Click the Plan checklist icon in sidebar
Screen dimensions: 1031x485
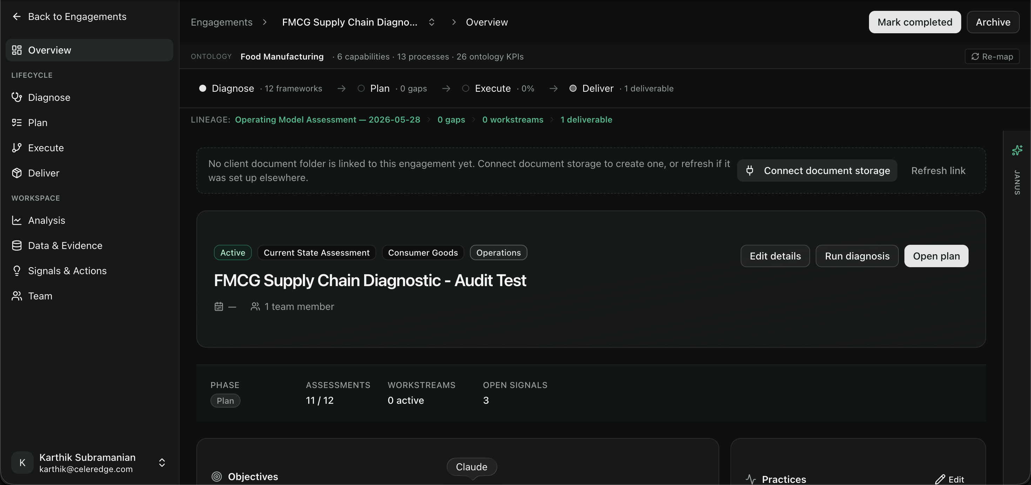coord(16,122)
